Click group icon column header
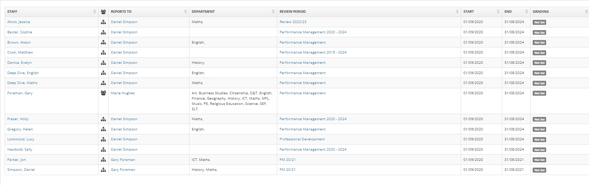Screen dimensions: 589x185 tap(103, 12)
